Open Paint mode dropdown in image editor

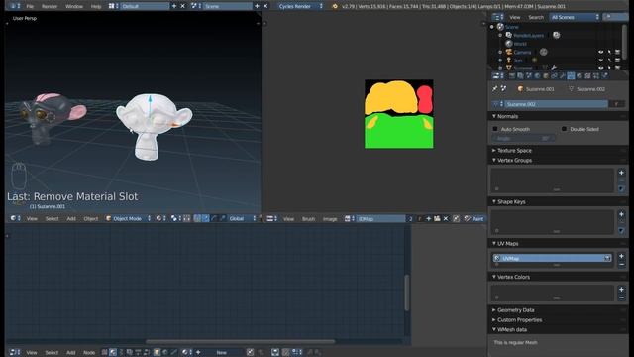coord(474,218)
